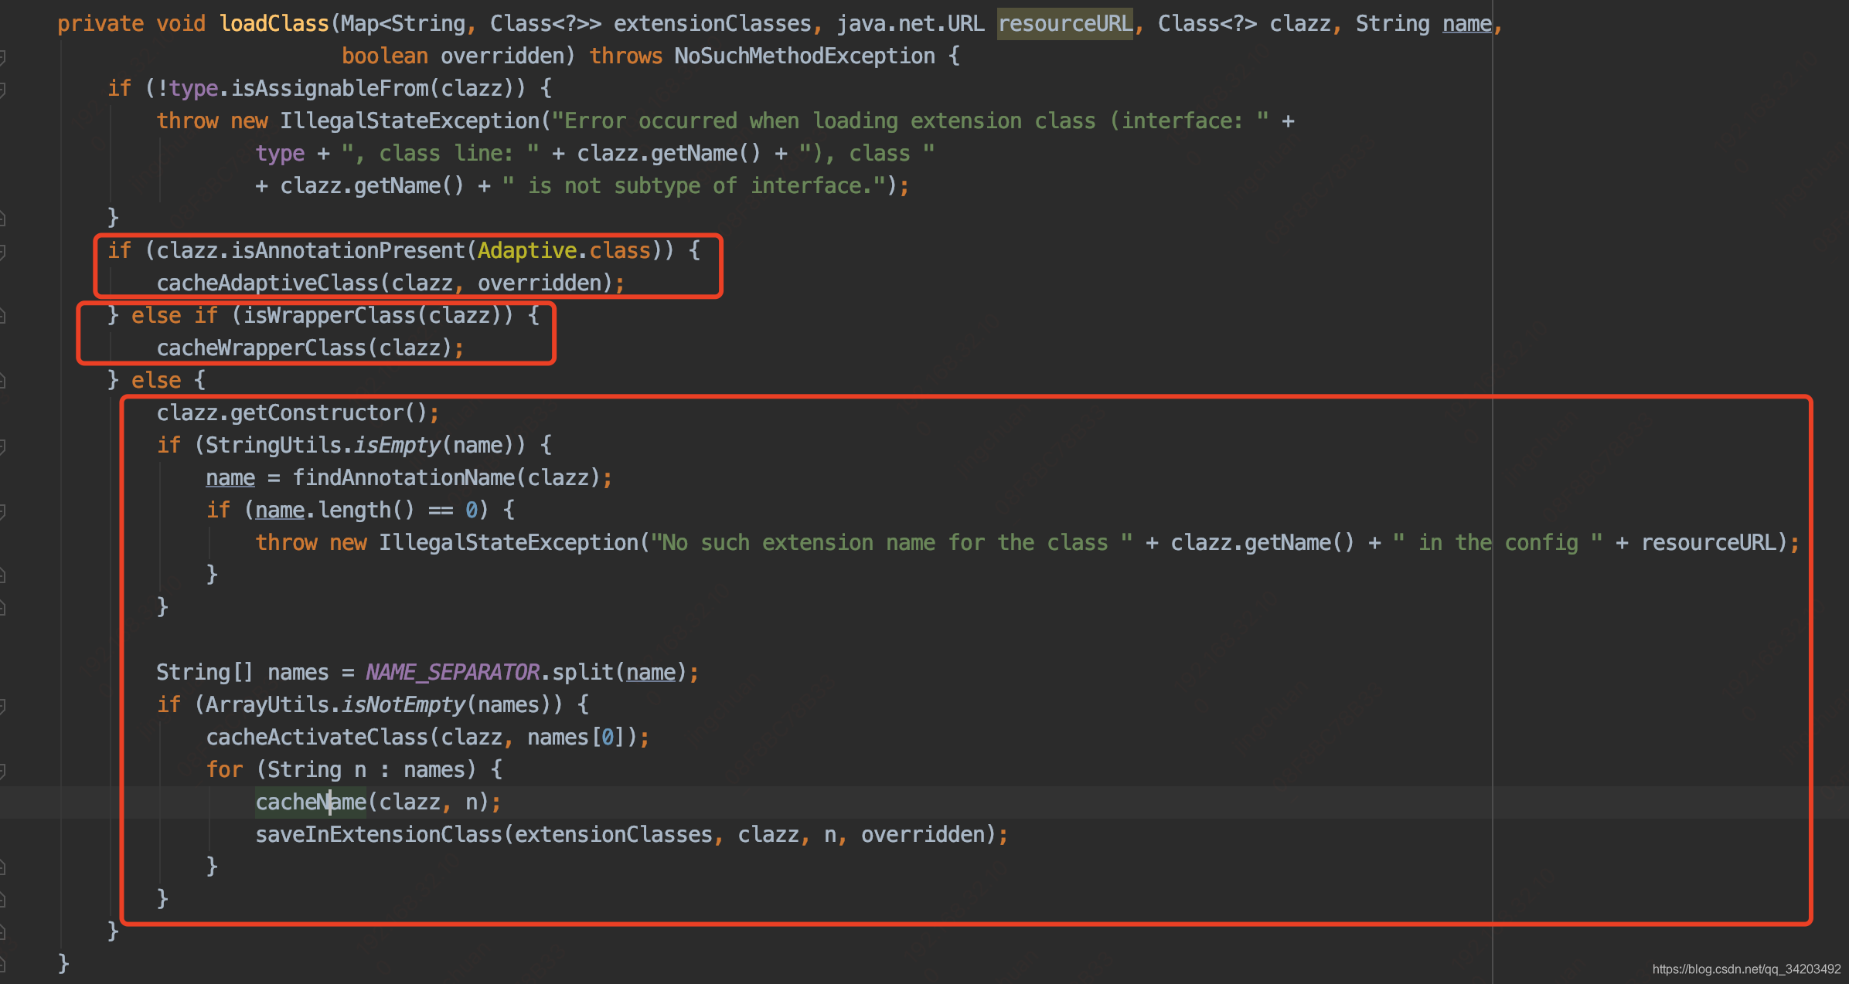Click the cacheWrapperClass method call
Image resolution: width=1849 pixels, height=984 pixels.
tap(260, 348)
